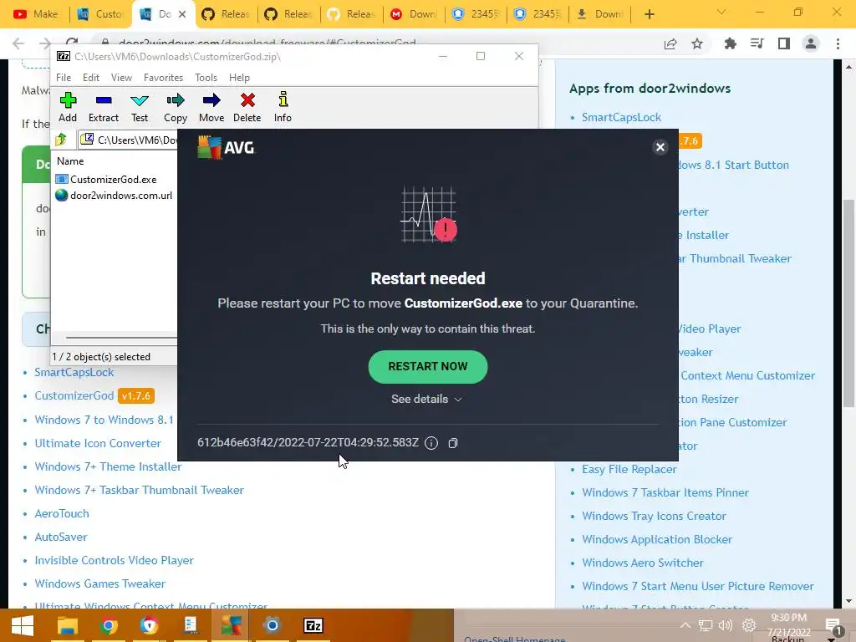This screenshot has height=642, width=856.
Task: Open the Windows Start menu
Action: [x=23, y=625]
